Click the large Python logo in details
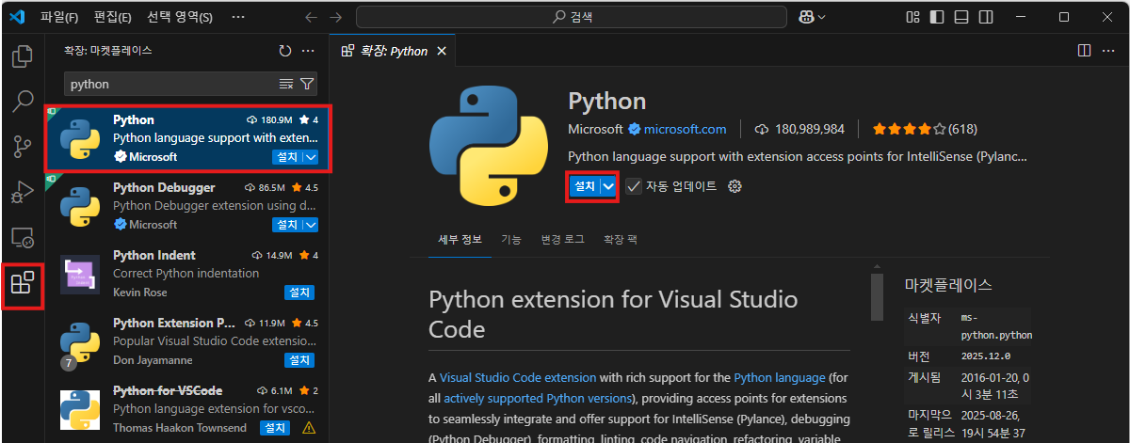1130x443 pixels. click(487, 146)
